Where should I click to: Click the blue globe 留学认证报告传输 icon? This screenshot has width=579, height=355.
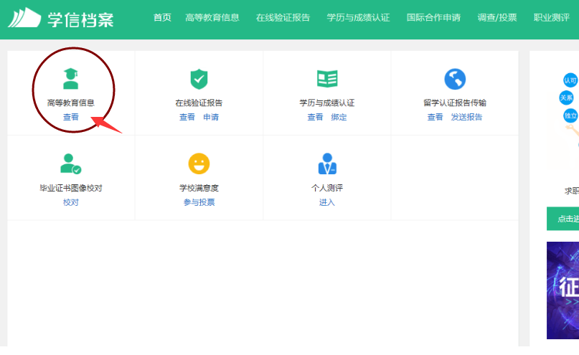455,78
